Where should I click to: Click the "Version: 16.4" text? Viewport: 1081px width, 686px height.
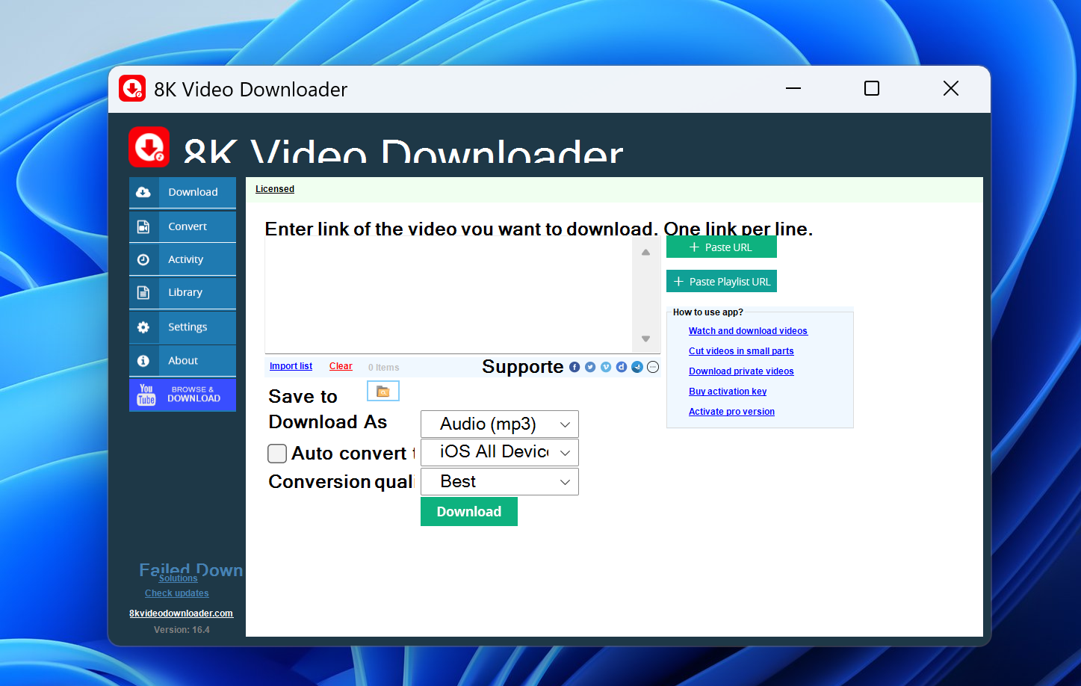pyautogui.click(x=182, y=630)
